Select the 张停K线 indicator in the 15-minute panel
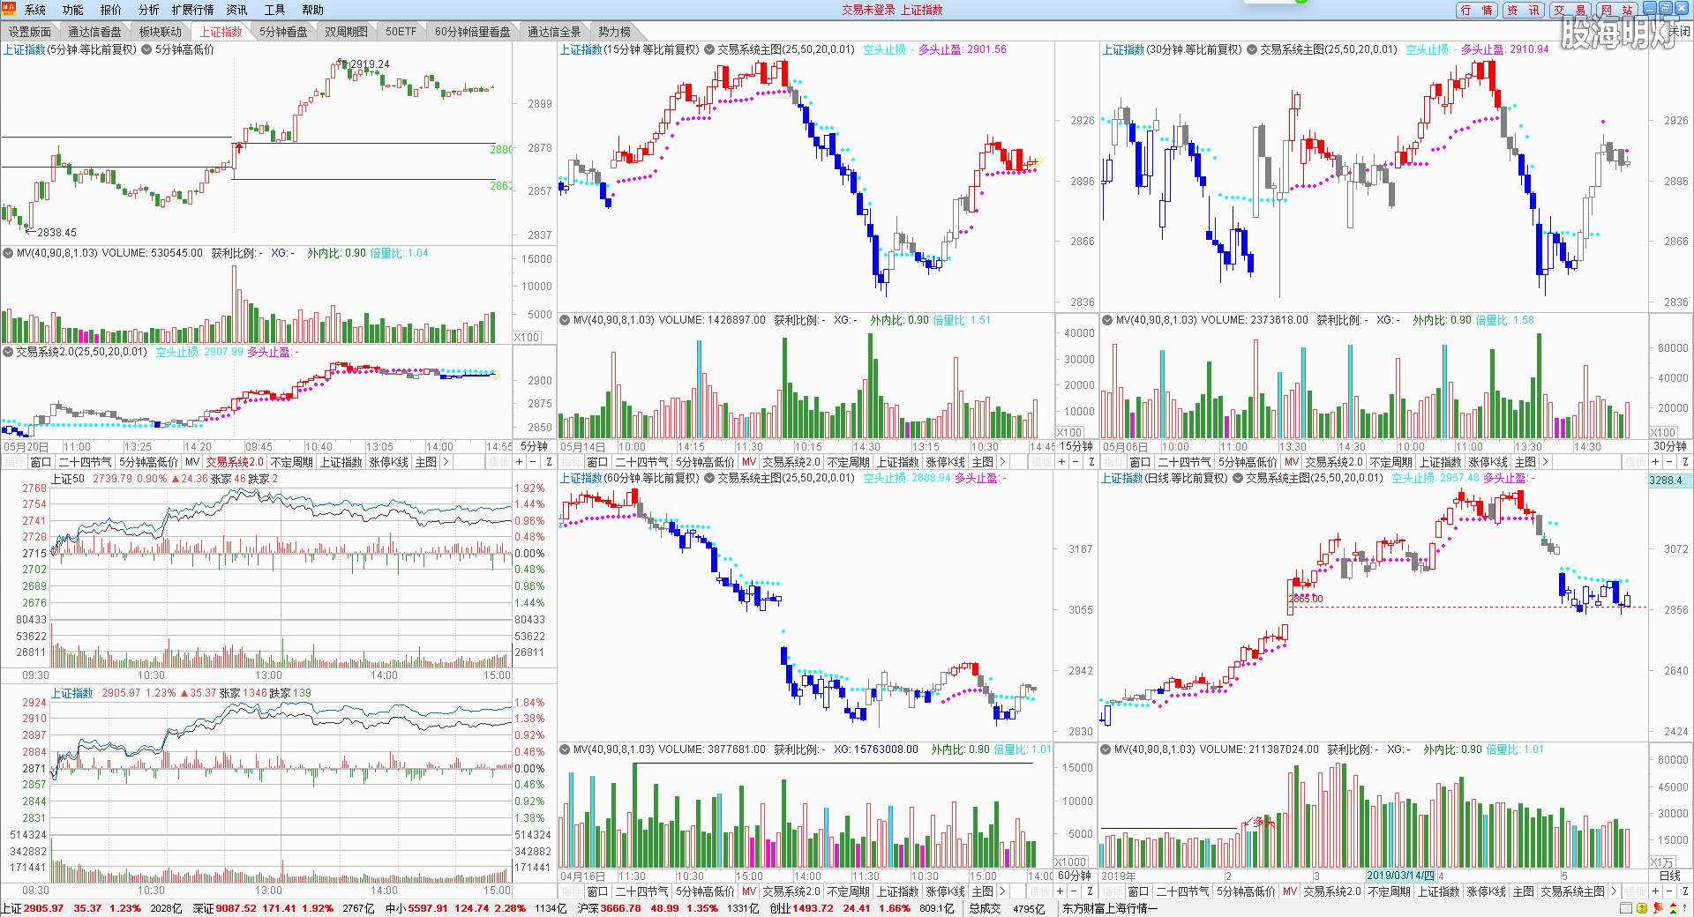The width and height of the screenshot is (1694, 917). (x=945, y=462)
